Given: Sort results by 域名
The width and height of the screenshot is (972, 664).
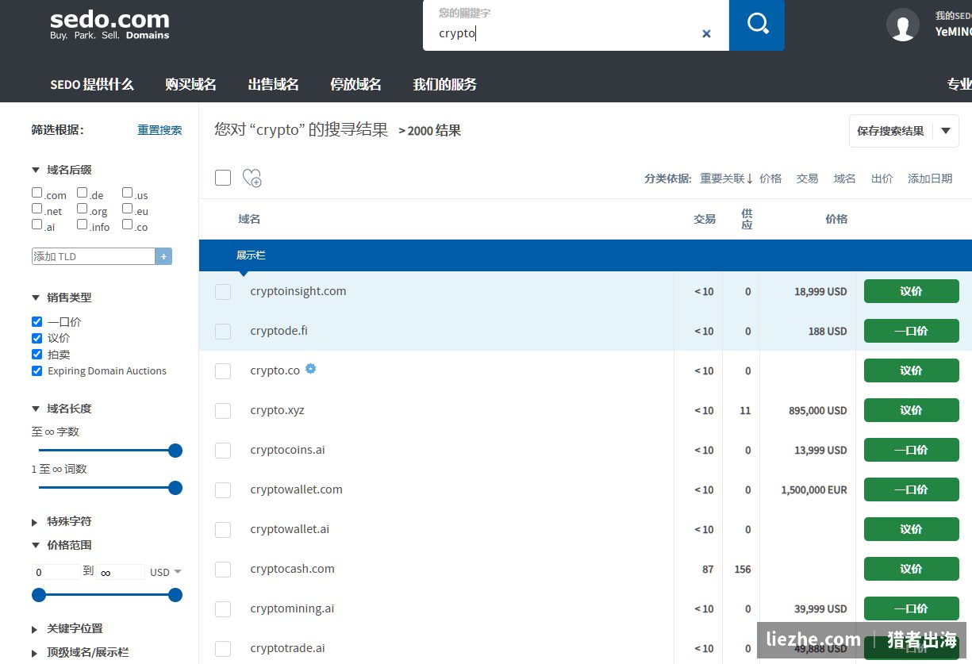Looking at the screenshot, I should click(x=844, y=178).
